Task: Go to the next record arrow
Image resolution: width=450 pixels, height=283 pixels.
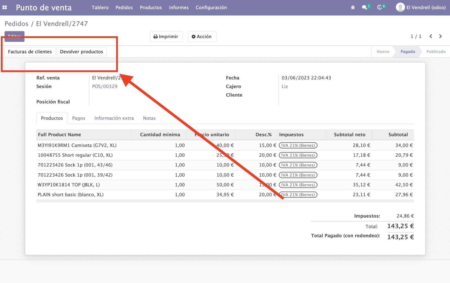Action: [x=440, y=36]
